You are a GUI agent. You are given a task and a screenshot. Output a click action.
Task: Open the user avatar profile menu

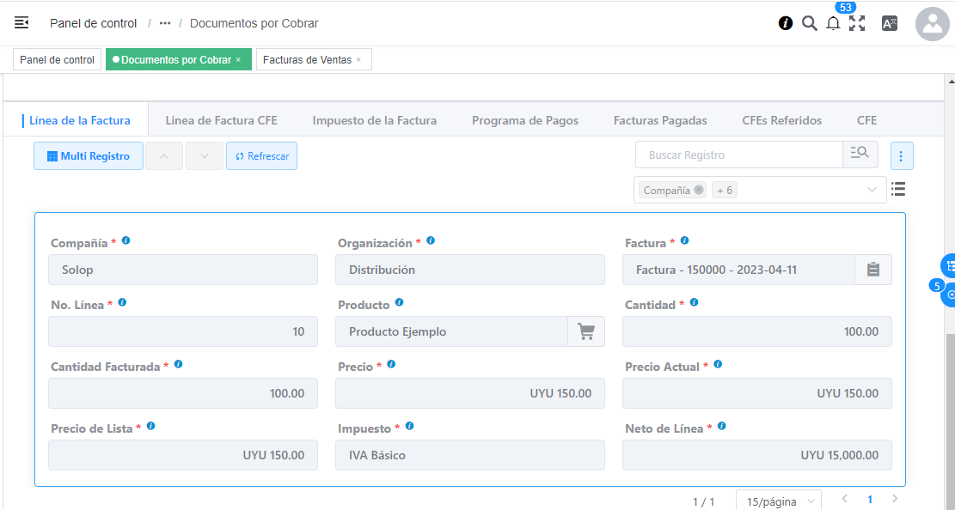[932, 24]
